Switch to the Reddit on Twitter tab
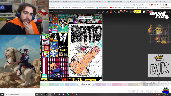 coord(56,2)
